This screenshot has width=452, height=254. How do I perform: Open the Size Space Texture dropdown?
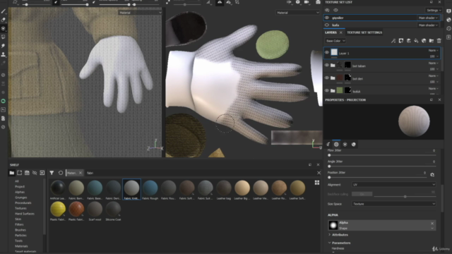[x=394, y=204]
